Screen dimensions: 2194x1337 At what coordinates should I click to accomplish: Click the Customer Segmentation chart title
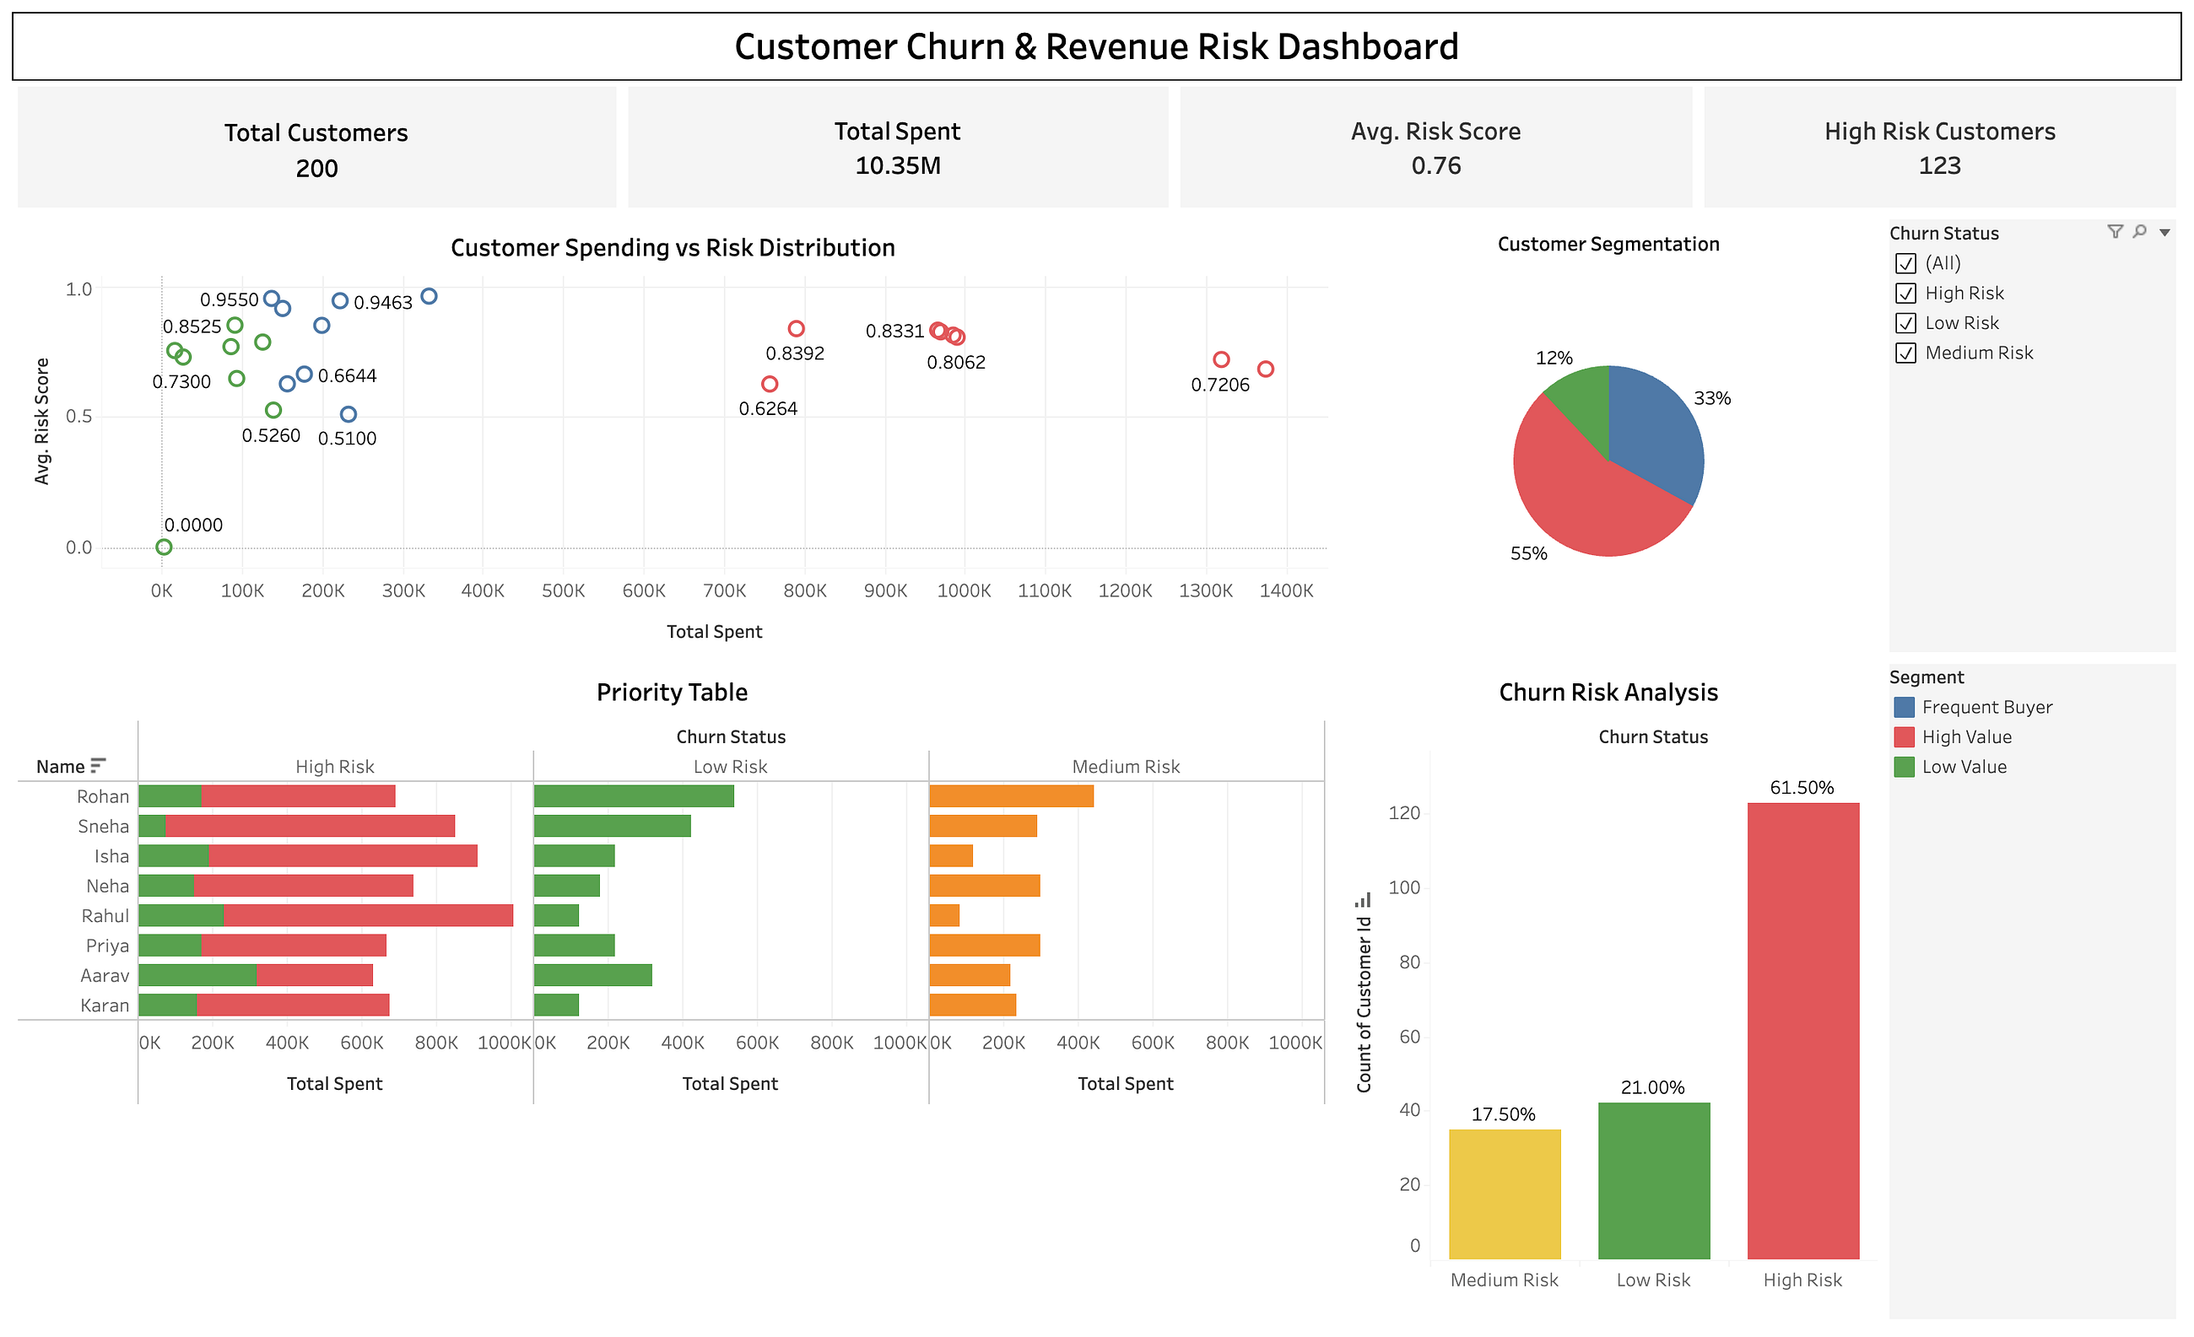[1608, 244]
